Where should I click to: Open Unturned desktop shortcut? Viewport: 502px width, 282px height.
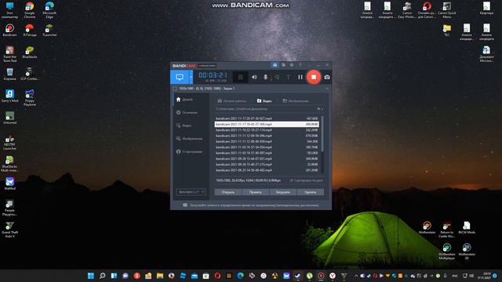[x=9, y=118]
